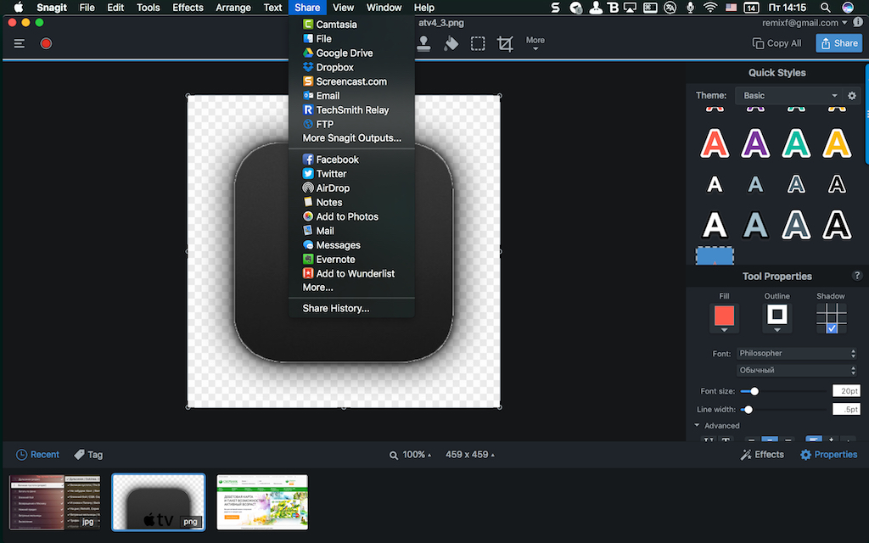Choose the purple letter A quick style

click(x=755, y=143)
